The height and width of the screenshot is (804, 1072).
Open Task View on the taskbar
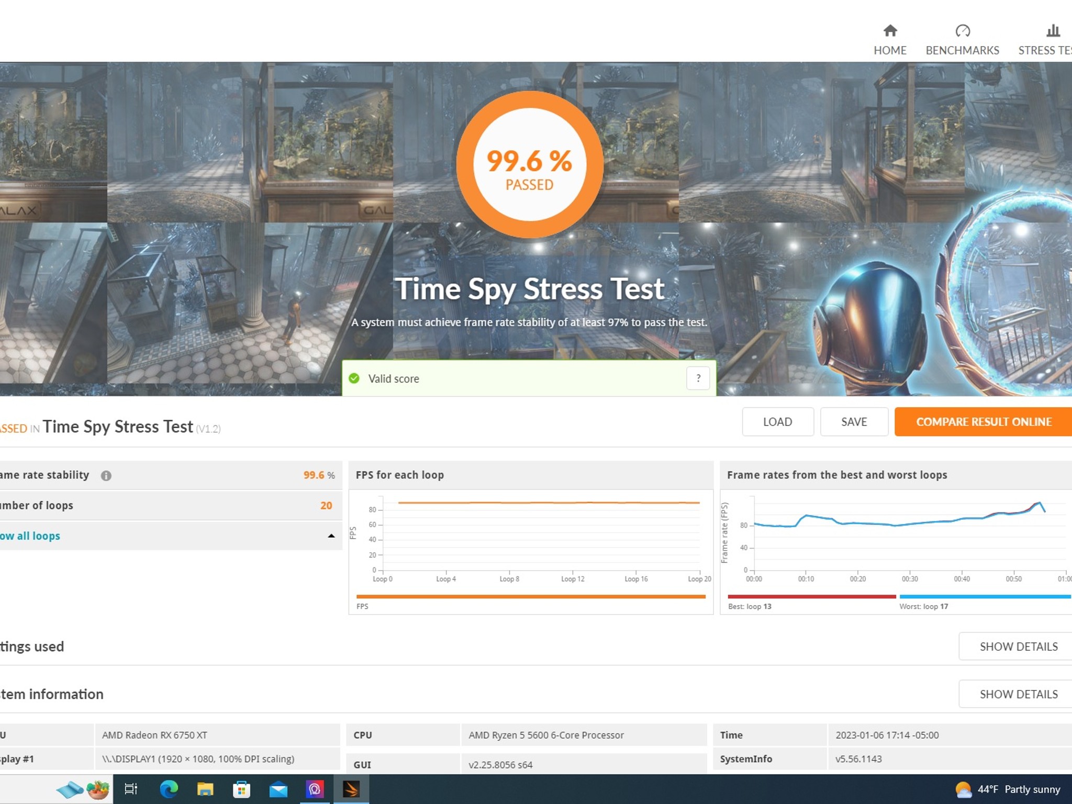pos(131,789)
